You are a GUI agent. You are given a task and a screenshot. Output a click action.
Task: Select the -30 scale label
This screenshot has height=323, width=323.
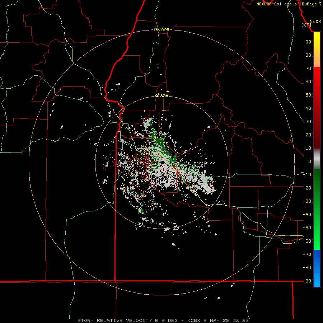(307, 201)
